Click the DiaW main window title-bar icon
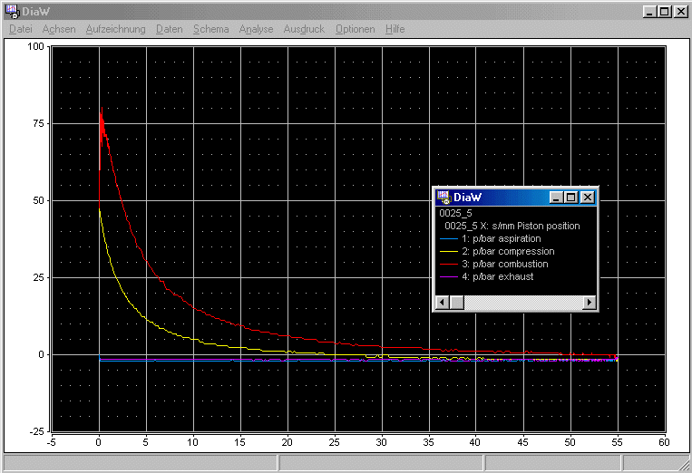Screen dimensions: 692x473 tap(12, 12)
